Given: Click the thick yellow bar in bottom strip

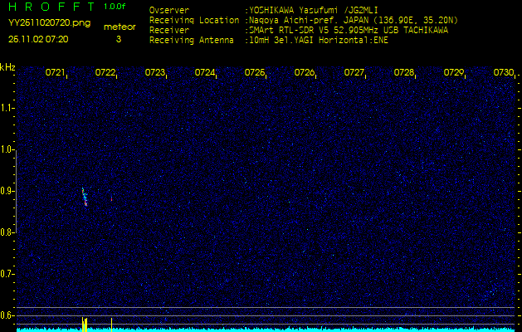Looking at the screenshot, I should click(84, 325).
